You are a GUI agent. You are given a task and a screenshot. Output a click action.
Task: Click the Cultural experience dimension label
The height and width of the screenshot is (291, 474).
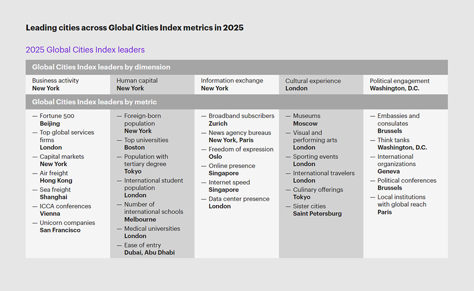coord(313,81)
